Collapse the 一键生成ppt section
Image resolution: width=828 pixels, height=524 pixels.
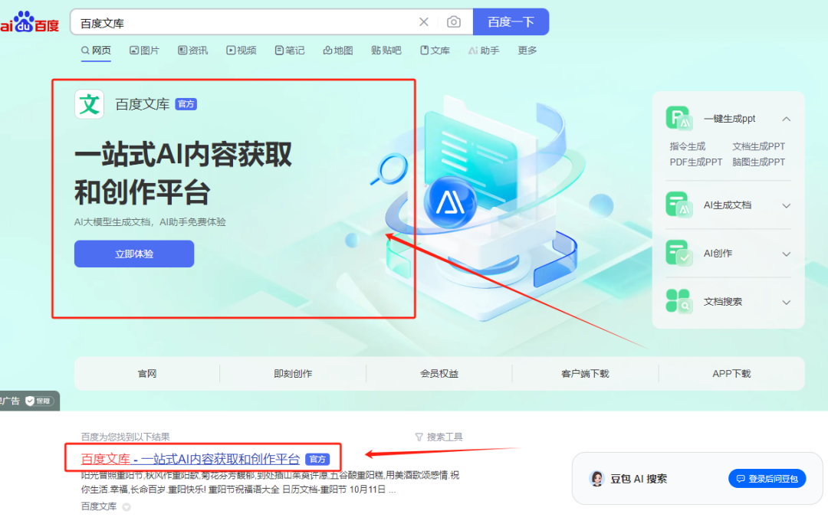[787, 119]
